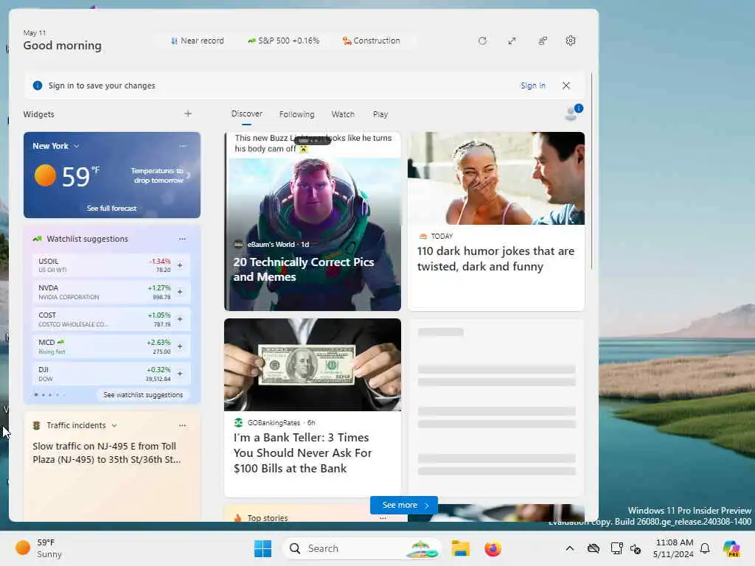Open the cloud sync tray icon
Image resolution: width=755 pixels, height=566 pixels.
pos(594,548)
